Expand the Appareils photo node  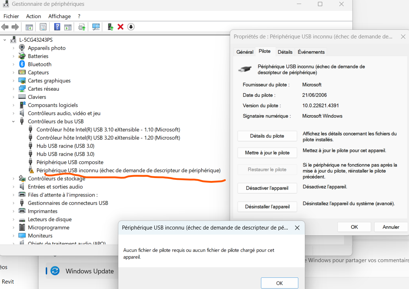(x=13, y=48)
